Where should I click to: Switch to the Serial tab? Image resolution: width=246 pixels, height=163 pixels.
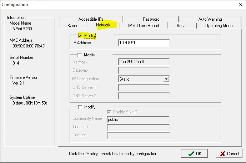[181, 26]
